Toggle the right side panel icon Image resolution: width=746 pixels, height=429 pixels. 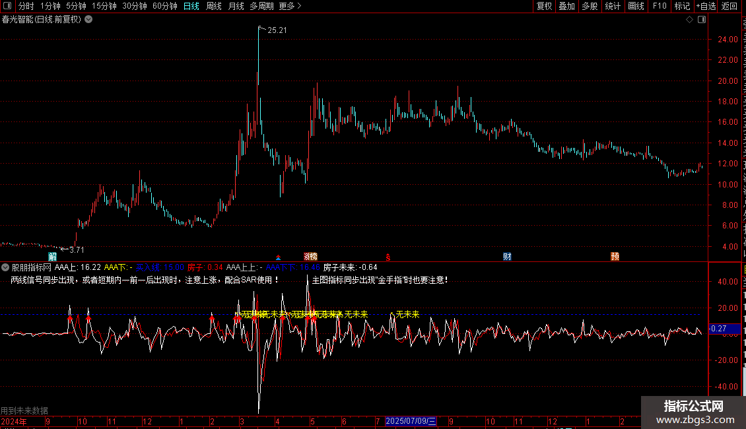[x=702, y=20]
